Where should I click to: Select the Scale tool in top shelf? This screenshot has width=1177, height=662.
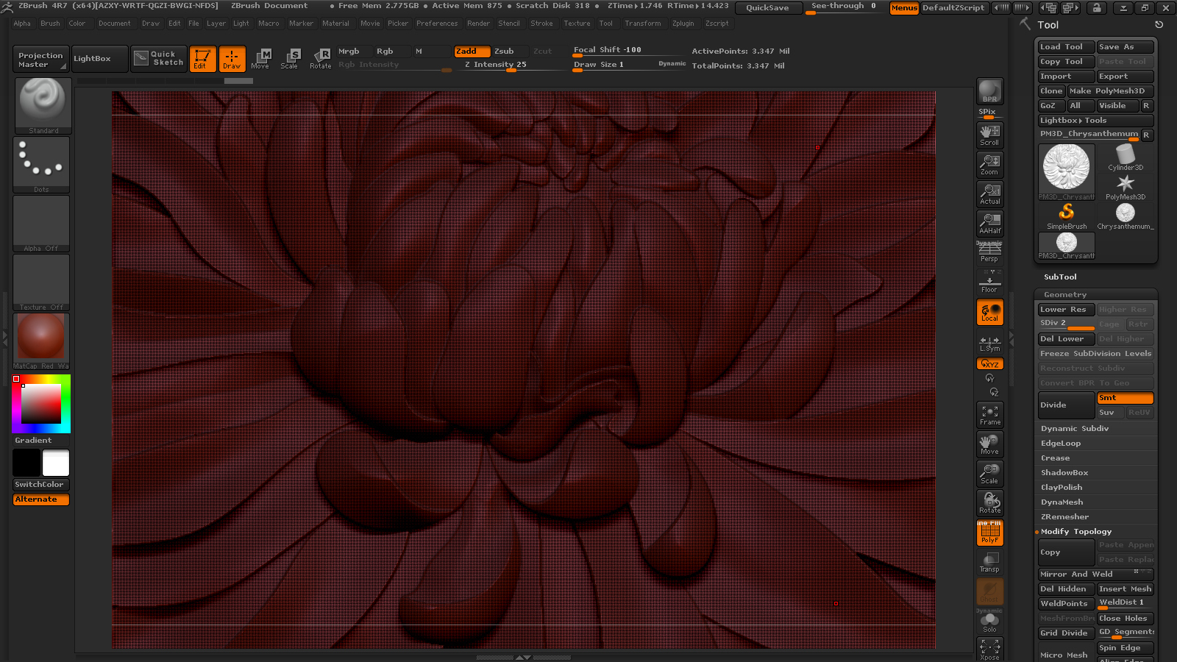(x=290, y=58)
